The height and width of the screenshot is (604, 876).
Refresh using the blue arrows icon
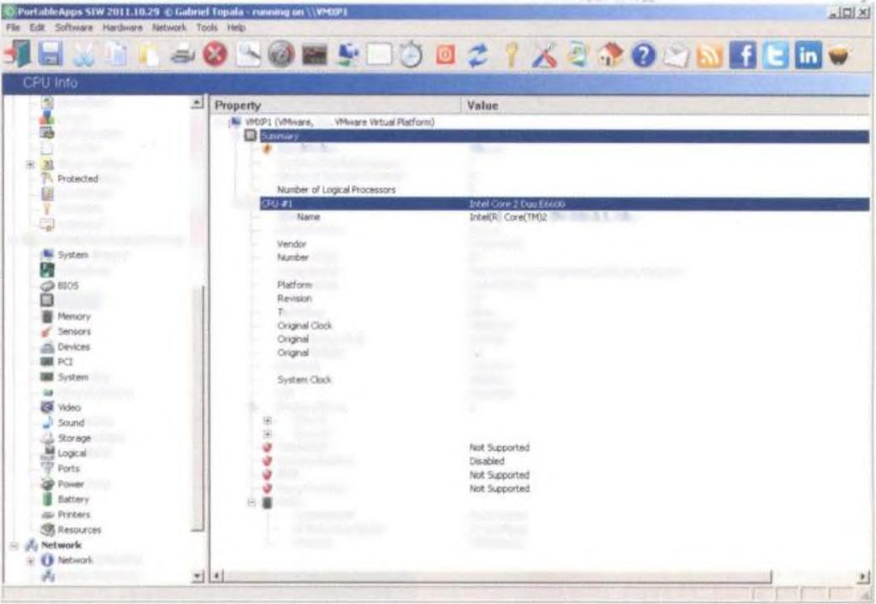477,55
